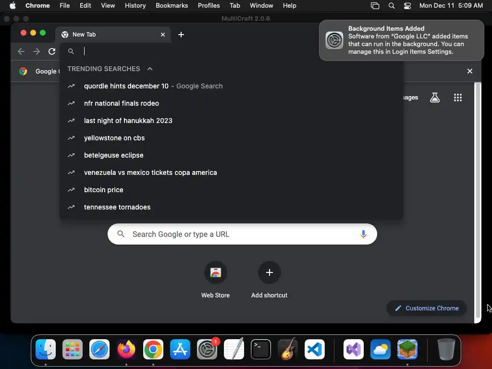Open Control Center in menu bar

407,5
